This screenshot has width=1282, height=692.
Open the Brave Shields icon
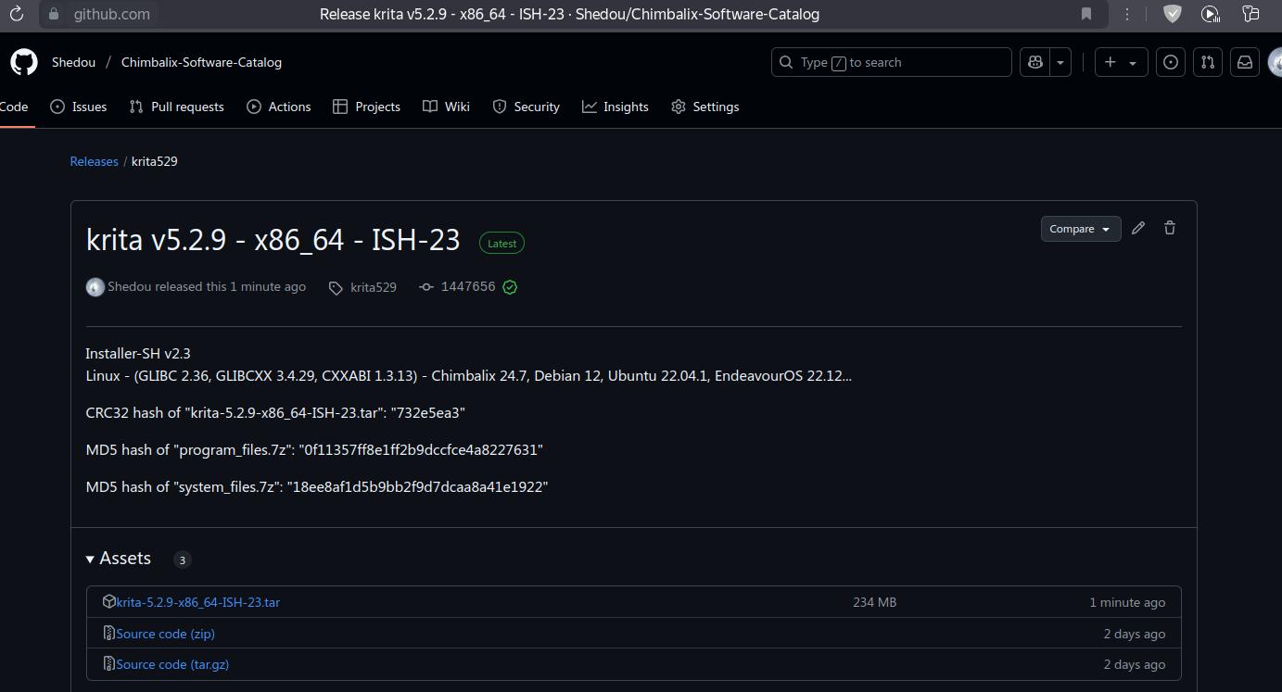coord(1173,14)
